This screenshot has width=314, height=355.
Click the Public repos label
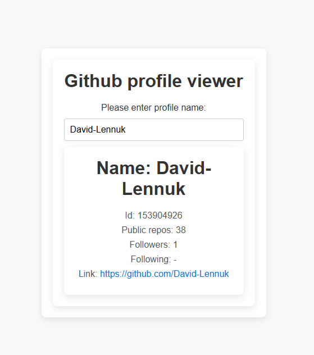[147, 230]
